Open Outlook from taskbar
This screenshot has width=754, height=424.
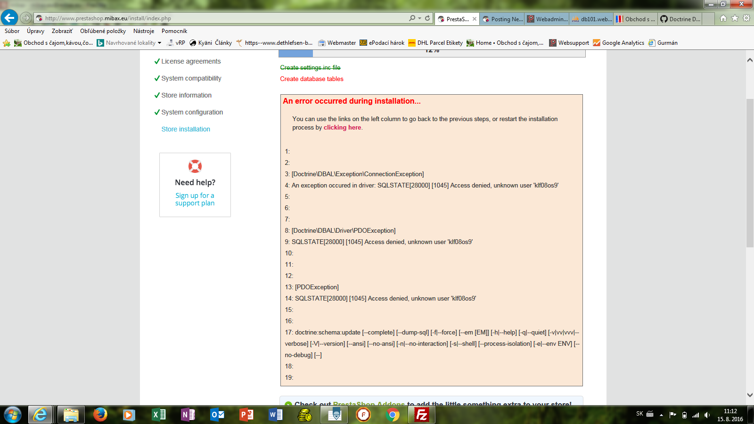tap(217, 415)
